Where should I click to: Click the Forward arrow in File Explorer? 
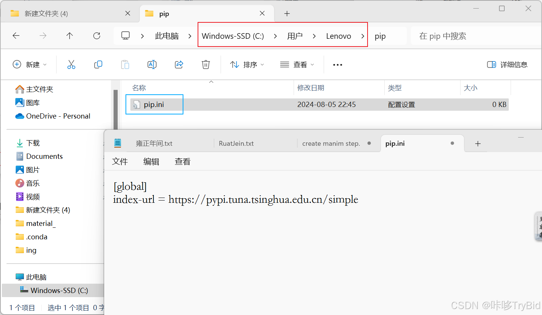(x=43, y=36)
